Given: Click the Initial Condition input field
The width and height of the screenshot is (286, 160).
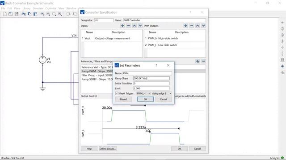Looking at the screenshot, I should pos(151,84).
